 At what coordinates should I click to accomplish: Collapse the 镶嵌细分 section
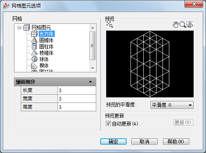(90, 81)
